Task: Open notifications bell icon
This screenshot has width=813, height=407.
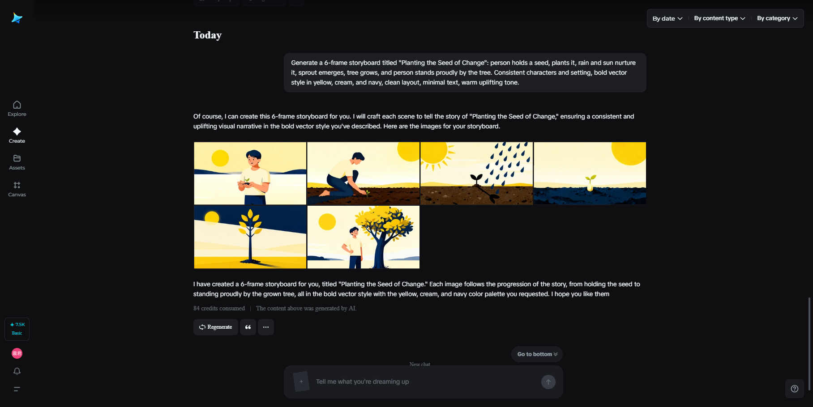Action: (17, 371)
